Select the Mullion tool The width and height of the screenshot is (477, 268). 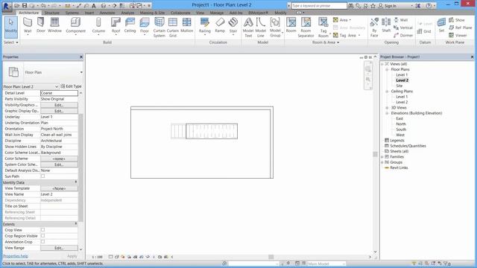tap(187, 25)
